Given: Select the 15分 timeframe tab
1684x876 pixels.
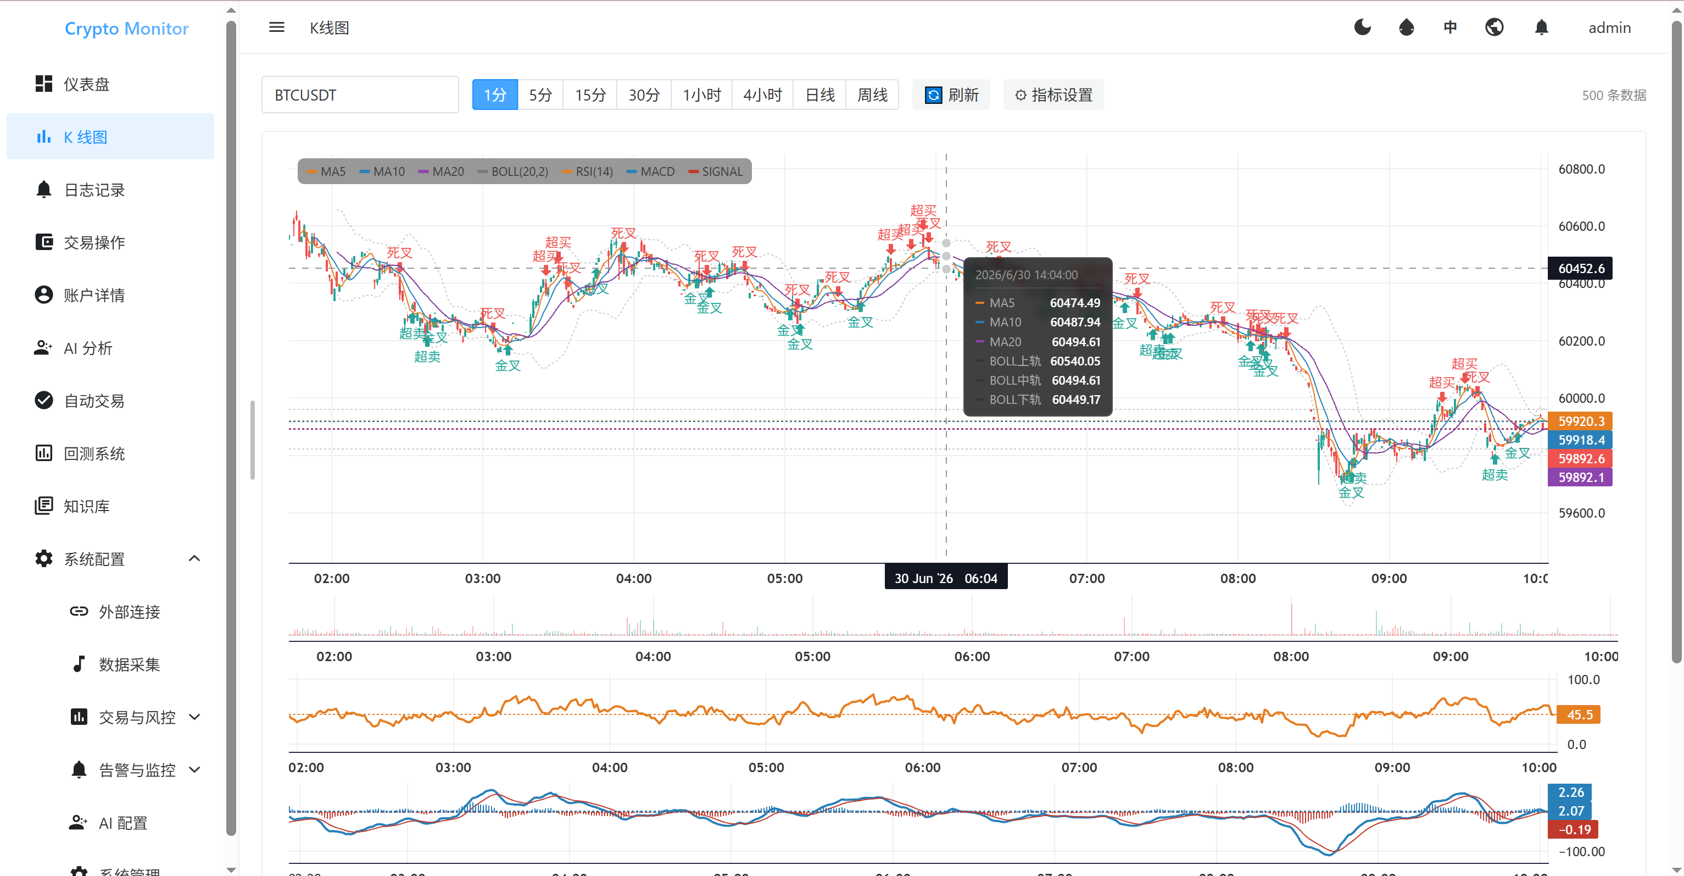Looking at the screenshot, I should pos(590,95).
